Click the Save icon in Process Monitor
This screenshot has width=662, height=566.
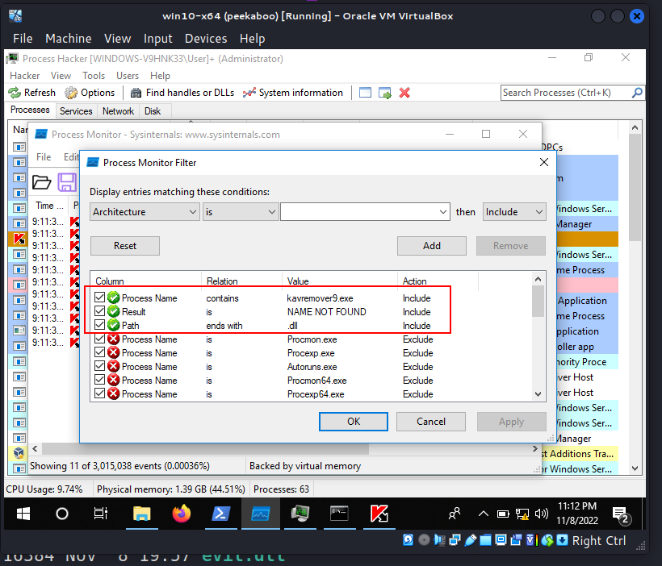point(67,182)
